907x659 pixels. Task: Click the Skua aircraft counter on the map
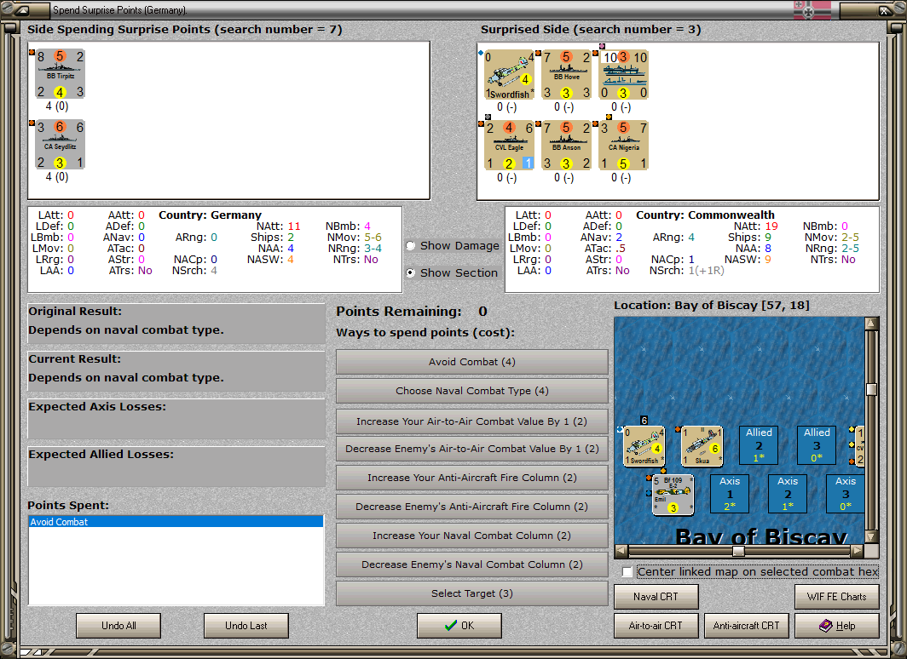pyautogui.click(x=702, y=445)
